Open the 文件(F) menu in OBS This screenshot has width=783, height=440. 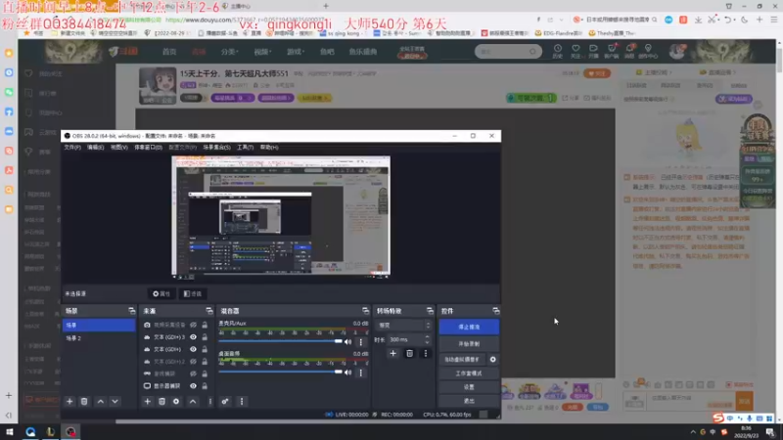coord(72,148)
